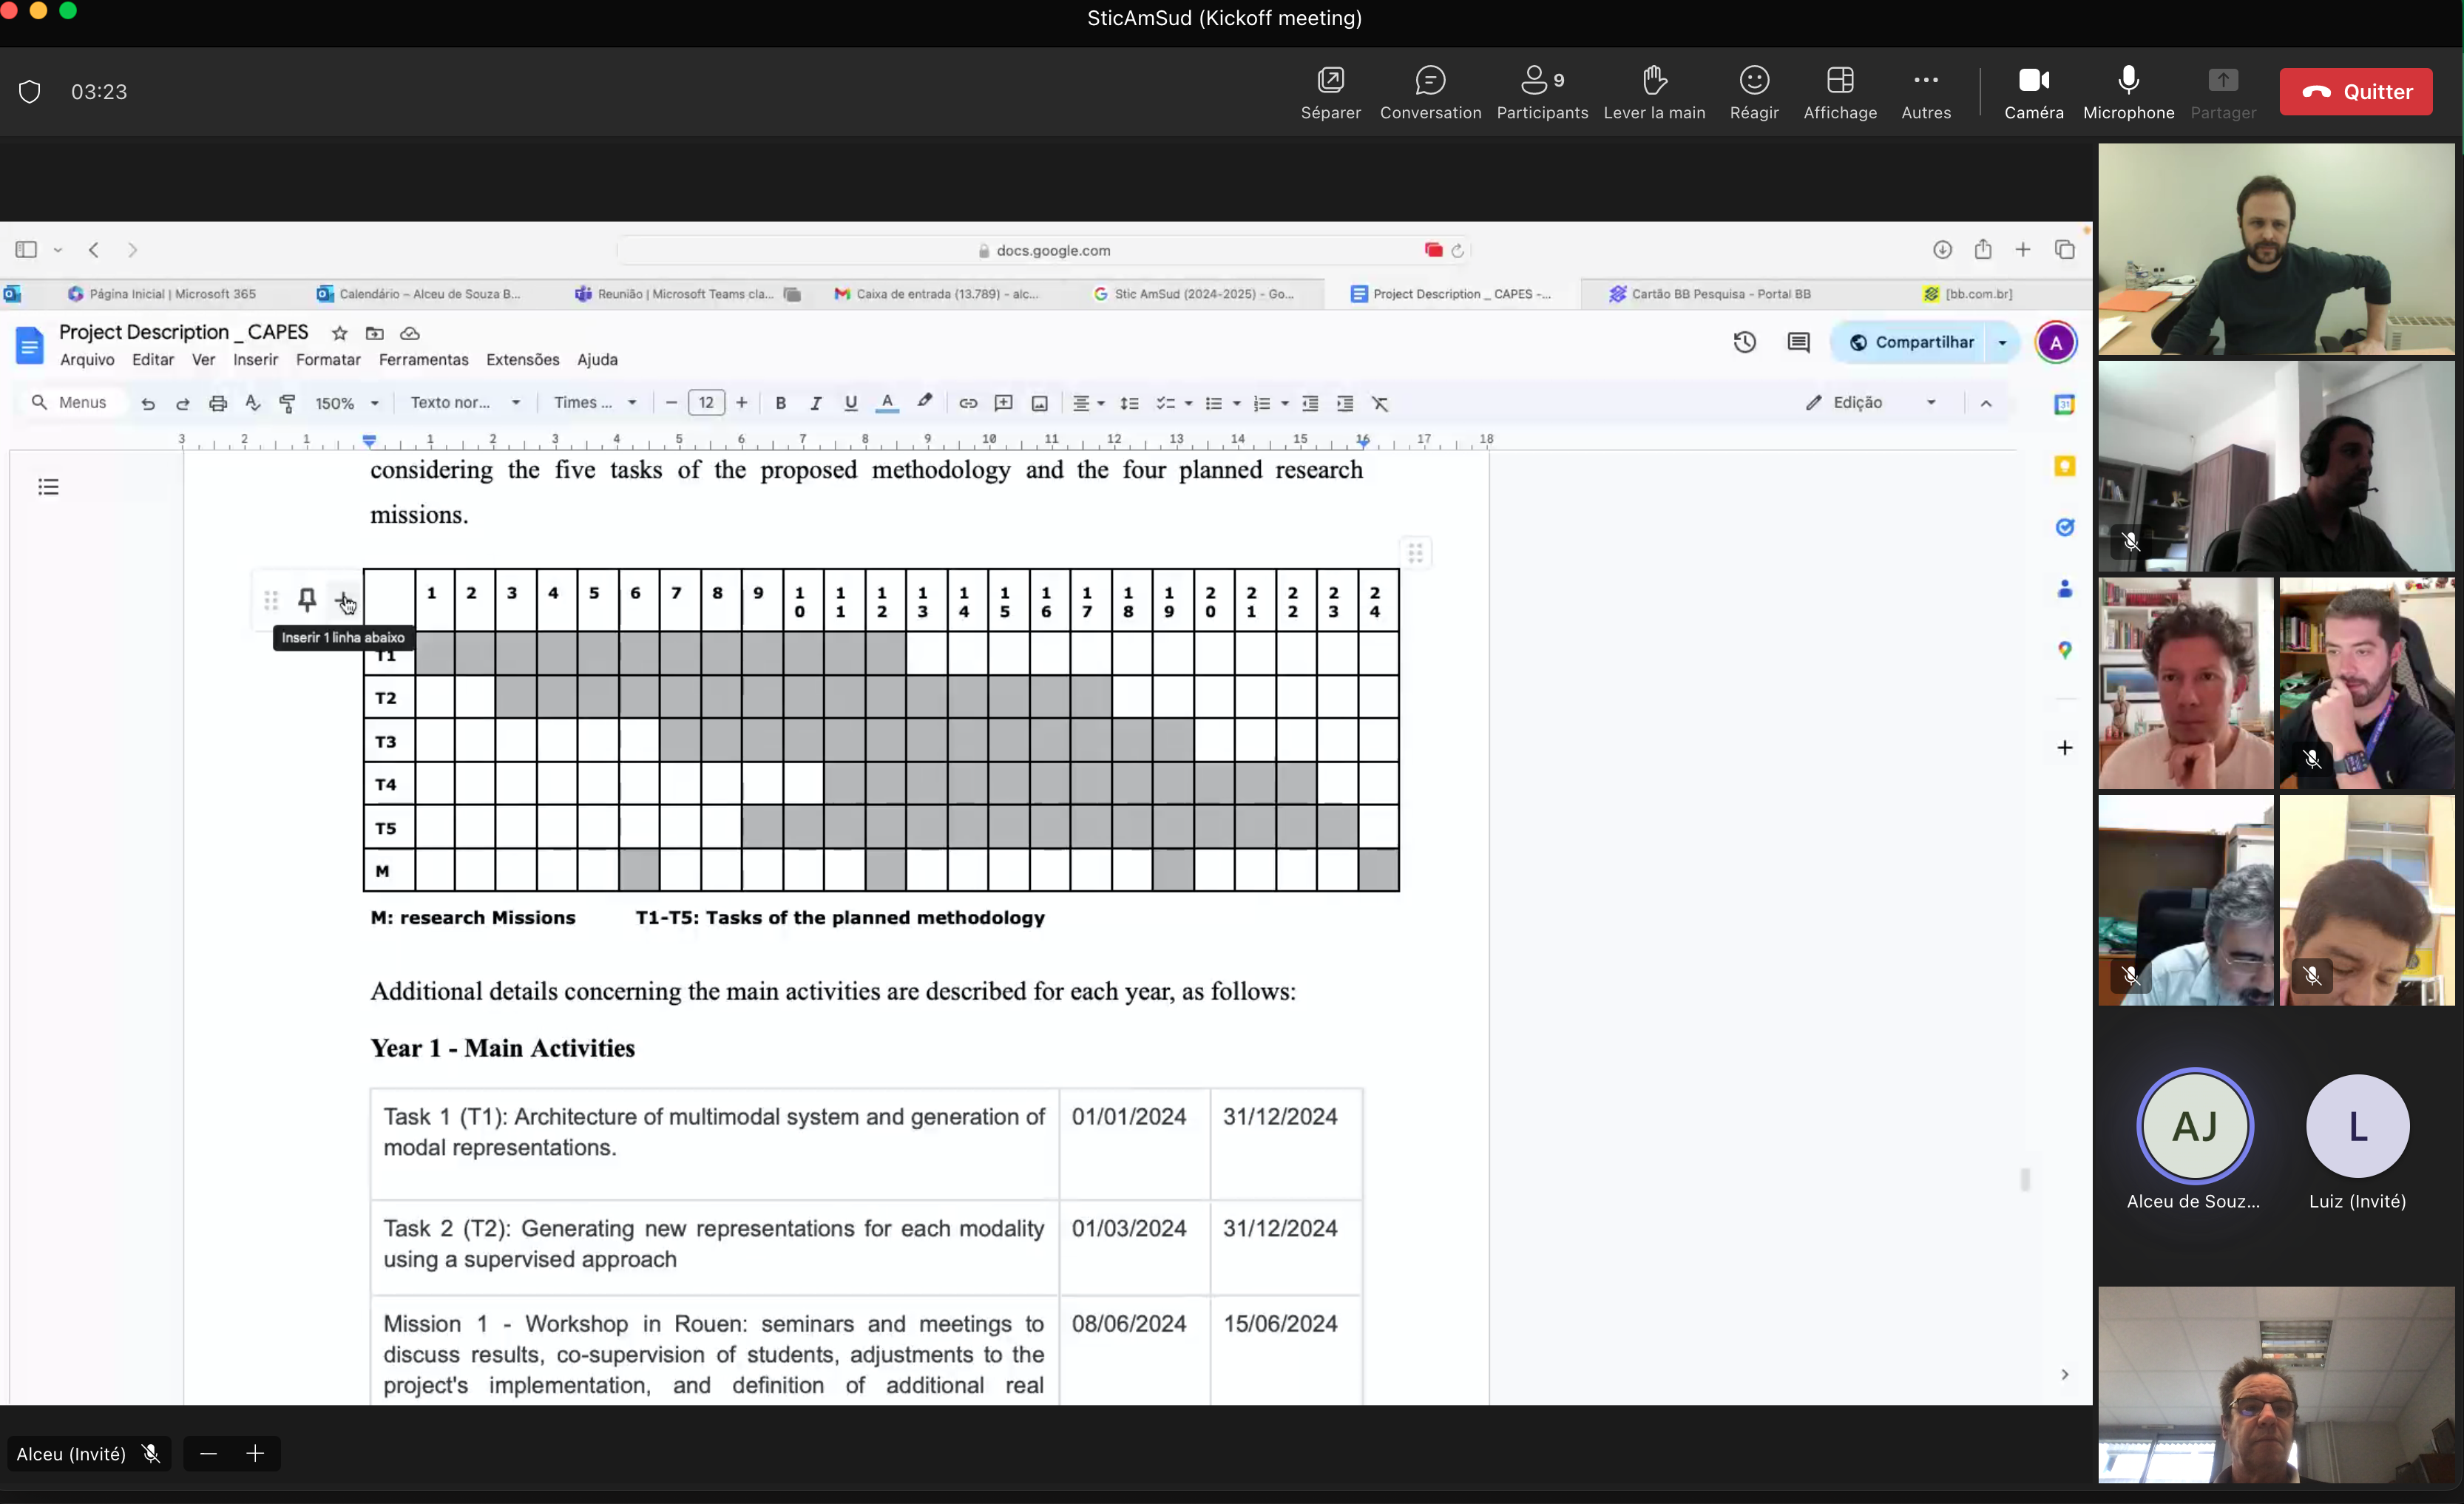
Task: Toggle underline formatting
Action: pyautogui.click(x=851, y=404)
